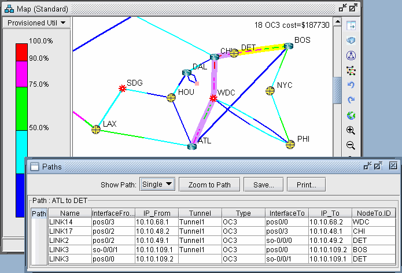
Task: Click the zoom in magnifier icon
Action: 351,130
